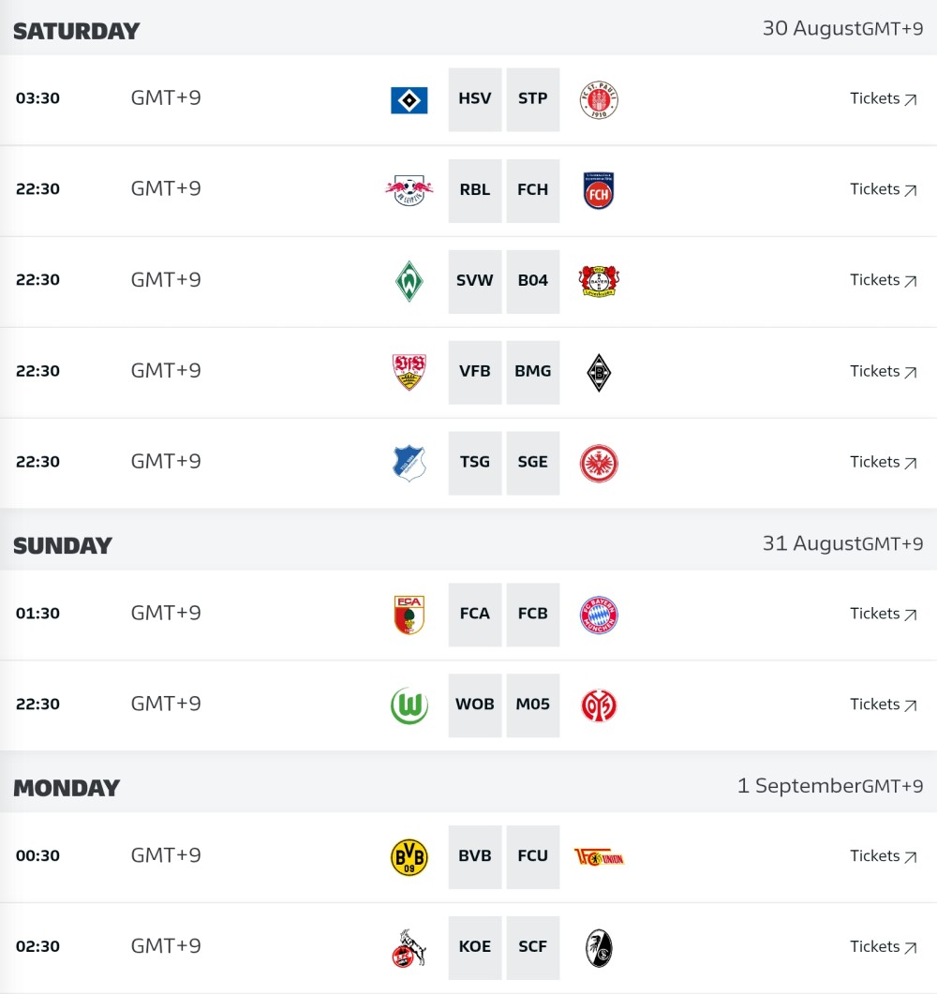Image resolution: width=937 pixels, height=994 pixels.
Task: Open the 22:30 RBL vs FCH match row
Action: [x=468, y=191]
